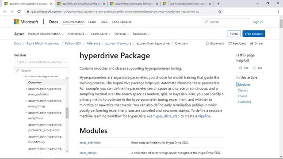
Task: Click the Bookmark icon in breadcrumb bar
Action: click(207, 43)
